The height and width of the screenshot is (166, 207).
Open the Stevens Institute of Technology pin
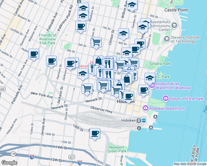pyautogui.click(x=167, y=39)
